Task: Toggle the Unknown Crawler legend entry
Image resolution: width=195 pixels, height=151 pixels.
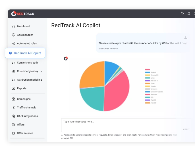Action: tap(154, 92)
